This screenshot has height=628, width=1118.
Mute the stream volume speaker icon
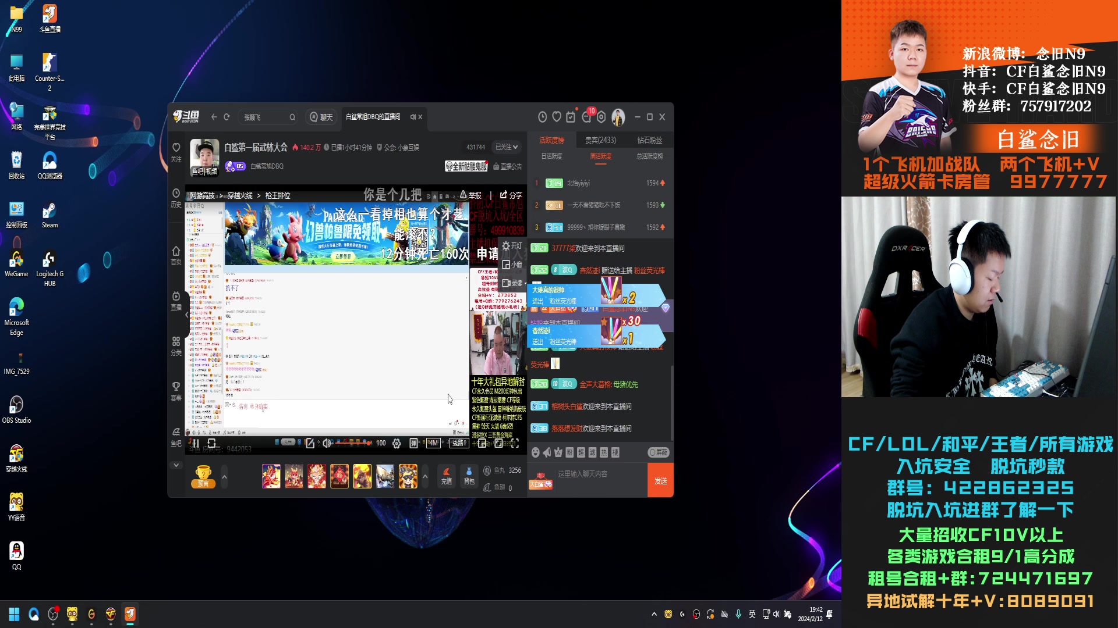click(327, 443)
